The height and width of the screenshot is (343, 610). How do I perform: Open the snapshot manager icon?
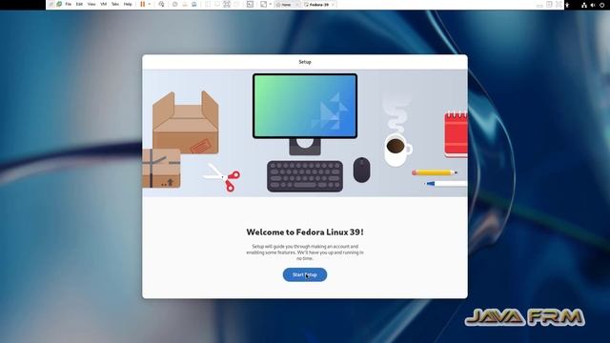point(194,4)
